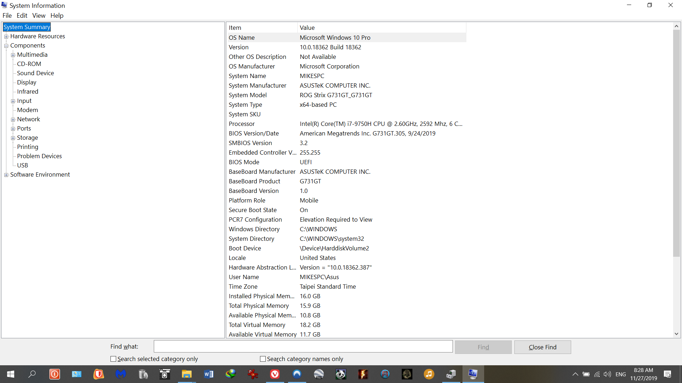Open File Explorer from the taskbar
682x383 pixels.
pos(187,374)
